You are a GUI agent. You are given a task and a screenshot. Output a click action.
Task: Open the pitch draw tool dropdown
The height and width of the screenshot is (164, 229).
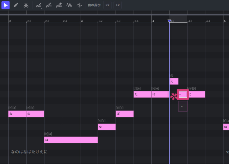[x=39, y=5]
